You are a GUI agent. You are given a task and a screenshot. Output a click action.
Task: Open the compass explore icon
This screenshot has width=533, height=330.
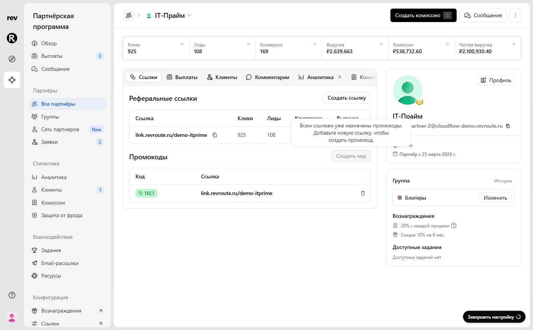12,59
